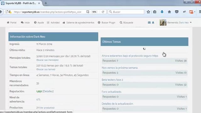Expand the screenshot tool dropdown arrow

(195, 12)
